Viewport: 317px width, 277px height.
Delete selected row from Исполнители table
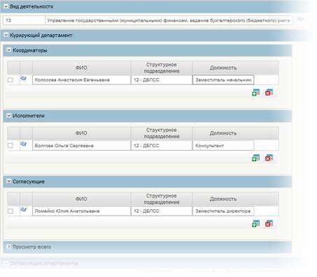pyautogui.click(x=269, y=158)
